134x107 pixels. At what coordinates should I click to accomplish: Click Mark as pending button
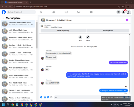63,30
